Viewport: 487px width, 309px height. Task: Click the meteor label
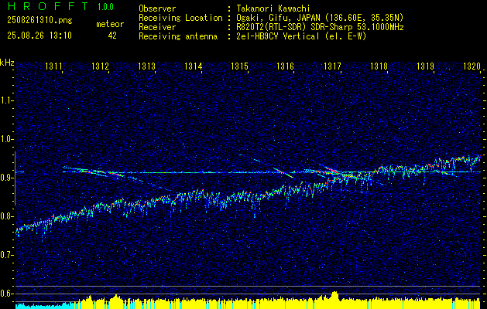click(110, 24)
